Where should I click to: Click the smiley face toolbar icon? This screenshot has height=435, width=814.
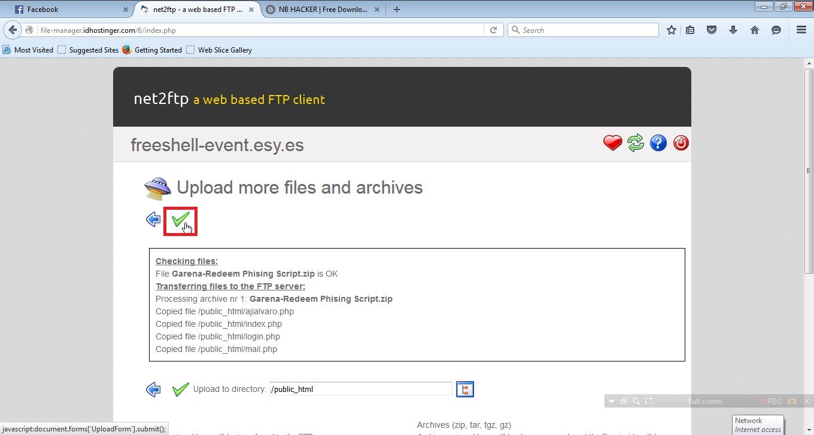coord(776,30)
